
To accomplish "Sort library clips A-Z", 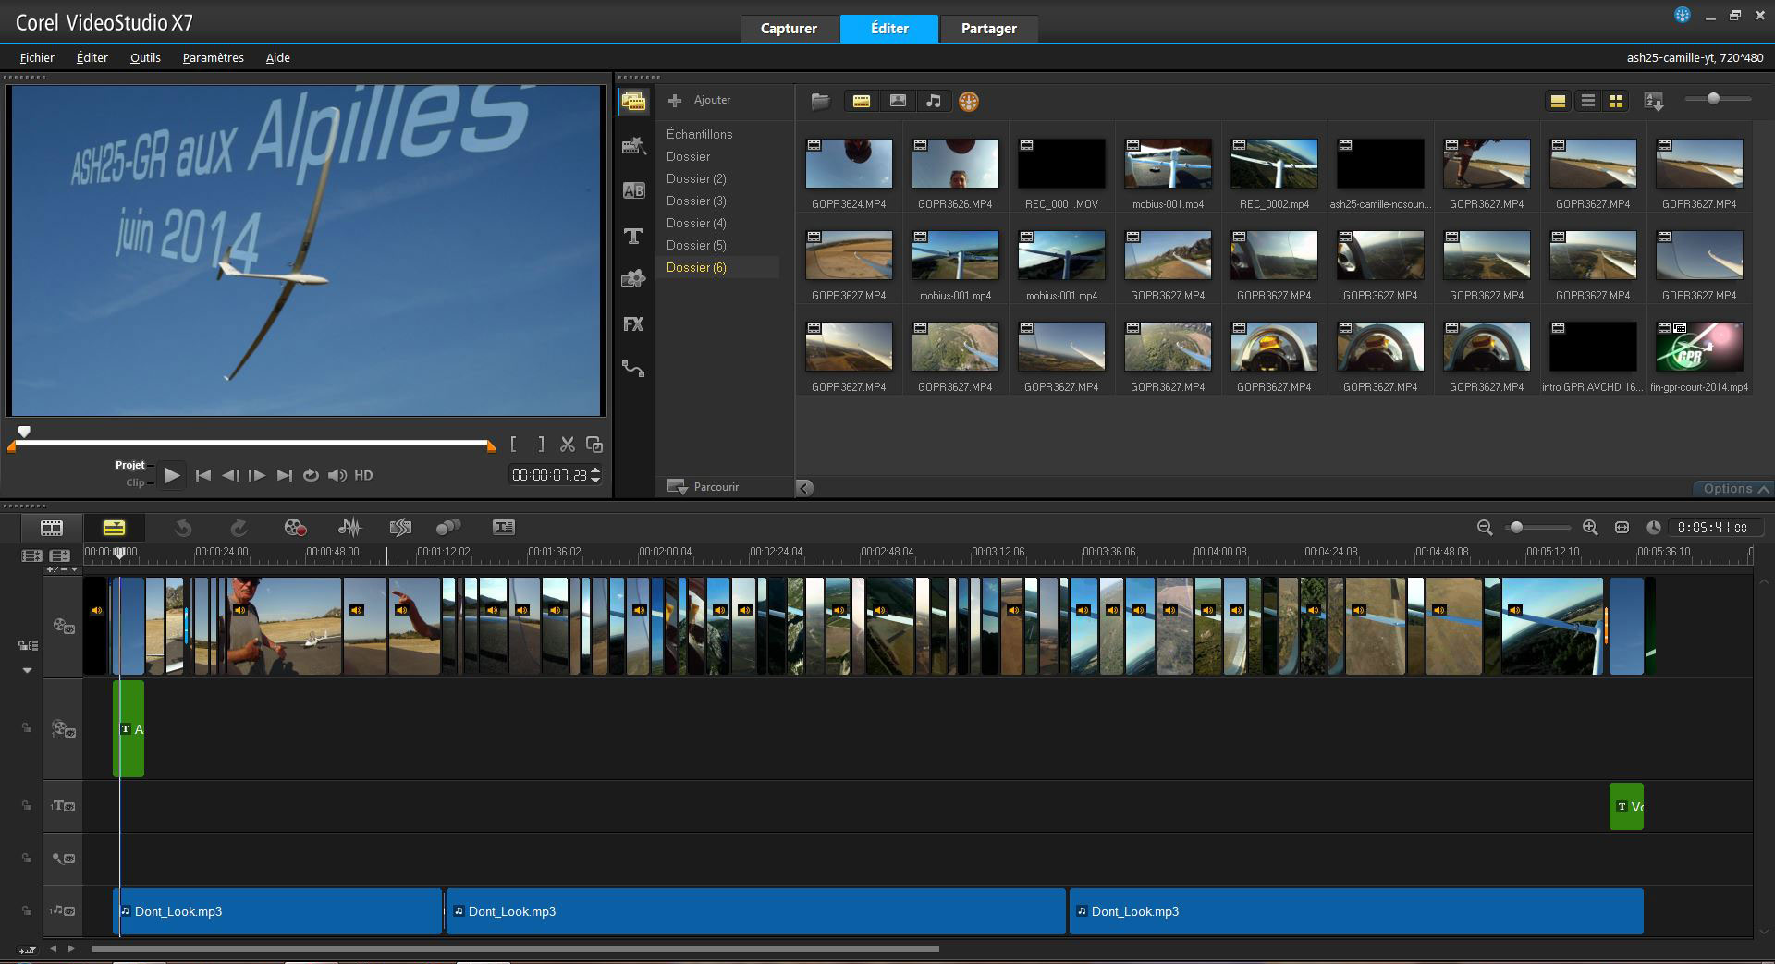I will [x=1654, y=102].
